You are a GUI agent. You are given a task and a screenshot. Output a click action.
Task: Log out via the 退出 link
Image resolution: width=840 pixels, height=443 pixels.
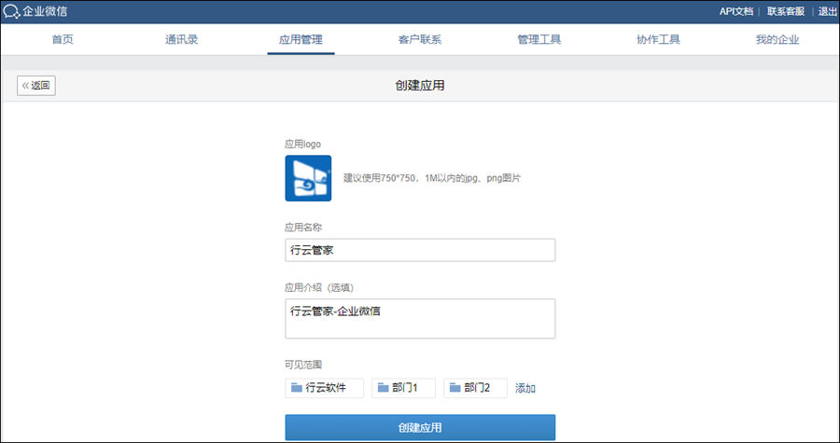827,12
